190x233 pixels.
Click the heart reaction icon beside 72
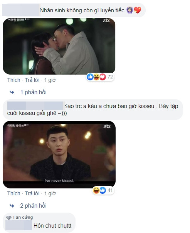(103, 77)
